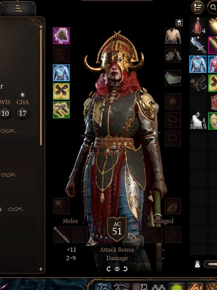Rotate character model left arrow
217x290 pixels.
click(x=109, y=269)
